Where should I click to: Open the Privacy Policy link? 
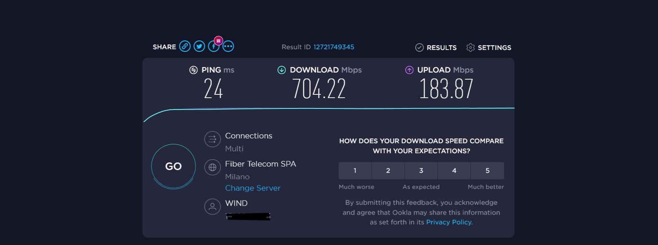(449, 222)
